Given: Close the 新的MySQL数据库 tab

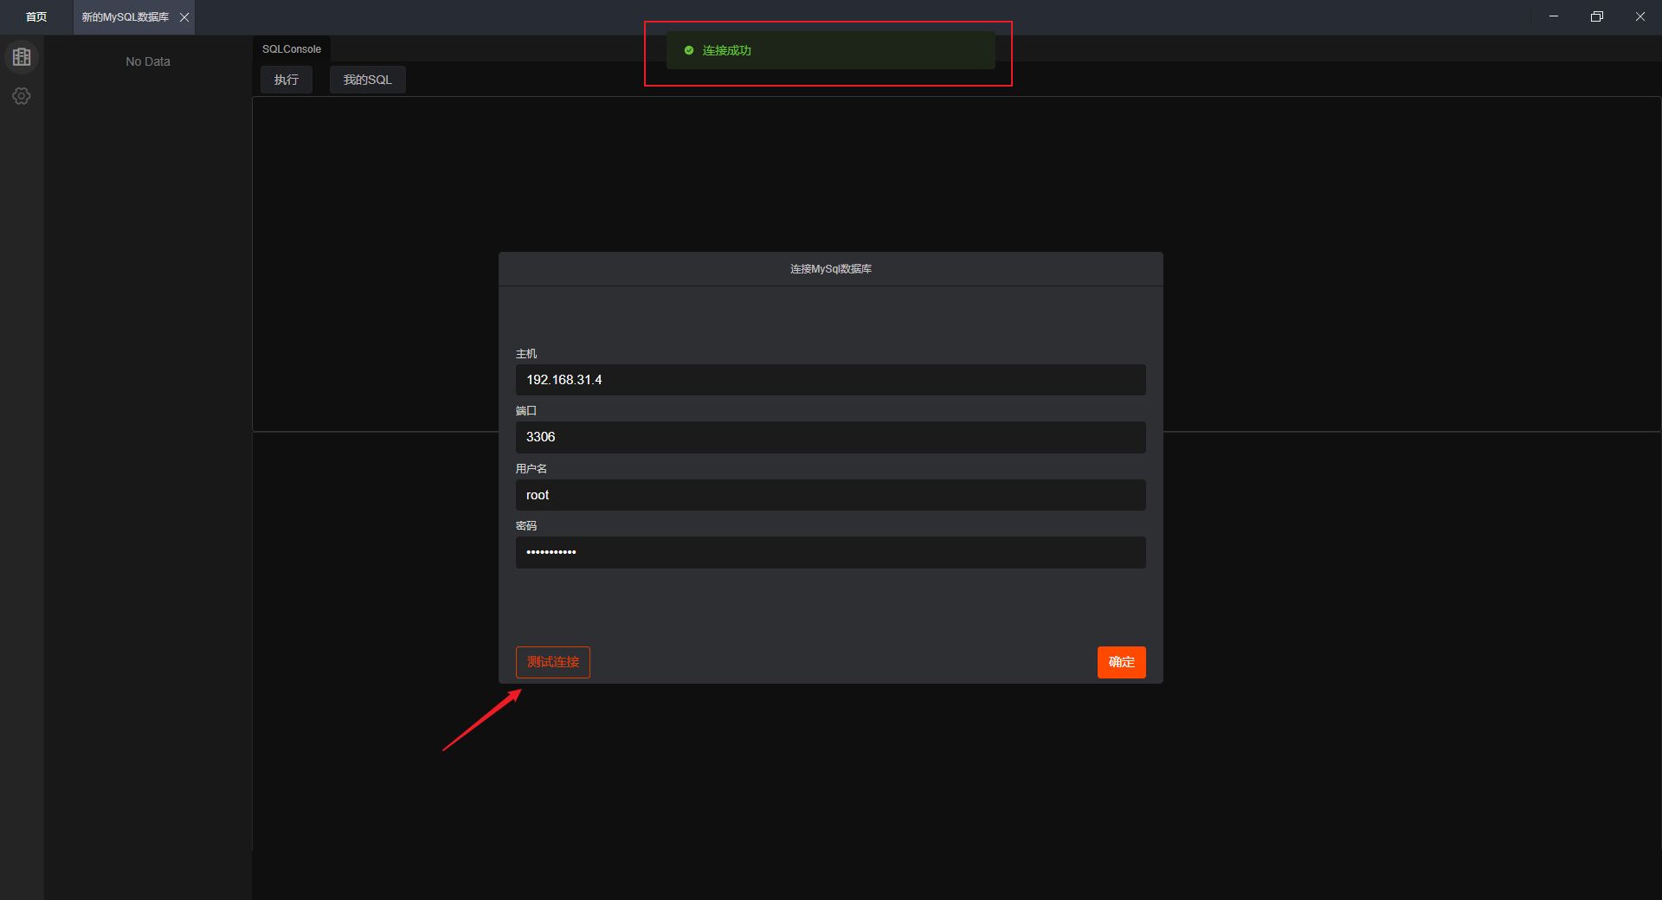Looking at the screenshot, I should pyautogui.click(x=184, y=17).
